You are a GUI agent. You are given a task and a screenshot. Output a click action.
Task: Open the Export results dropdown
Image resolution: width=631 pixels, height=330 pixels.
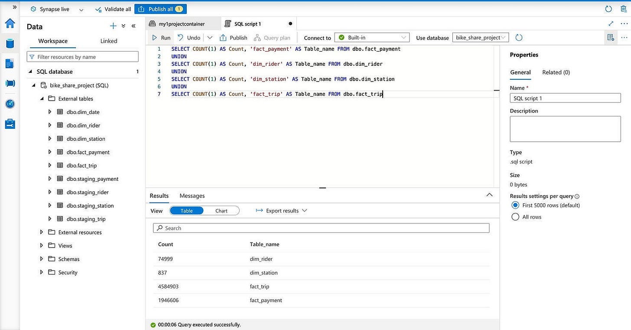pos(282,211)
